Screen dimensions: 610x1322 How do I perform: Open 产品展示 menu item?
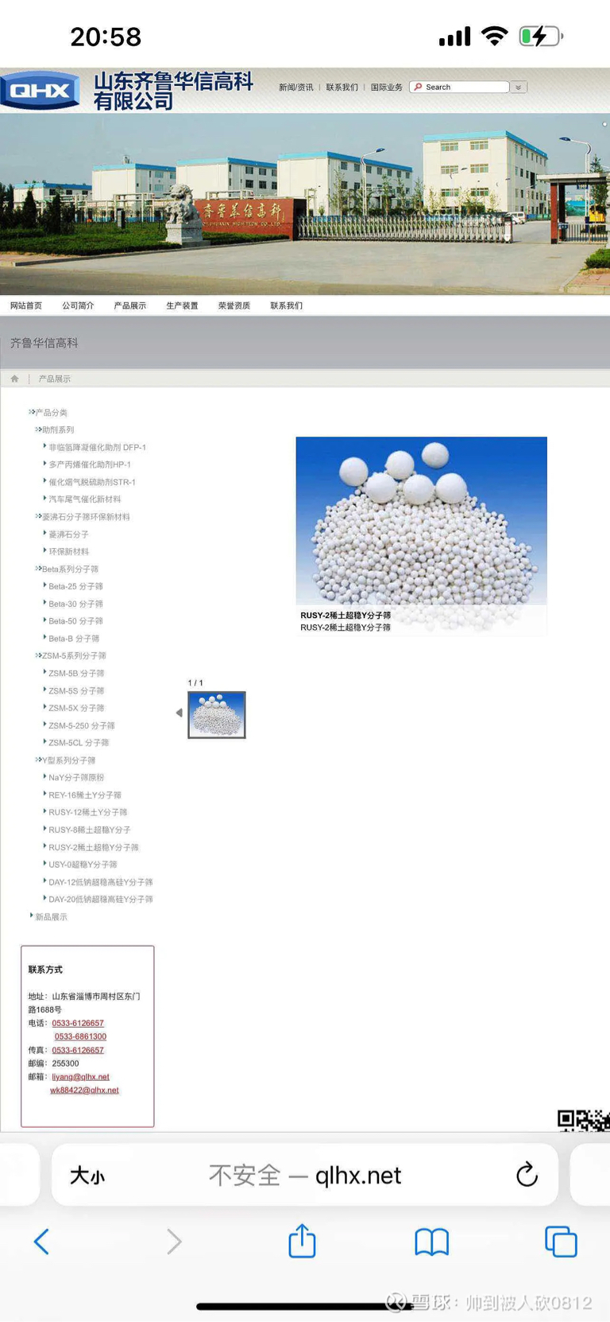pyautogui.click(x=129, y=305)
